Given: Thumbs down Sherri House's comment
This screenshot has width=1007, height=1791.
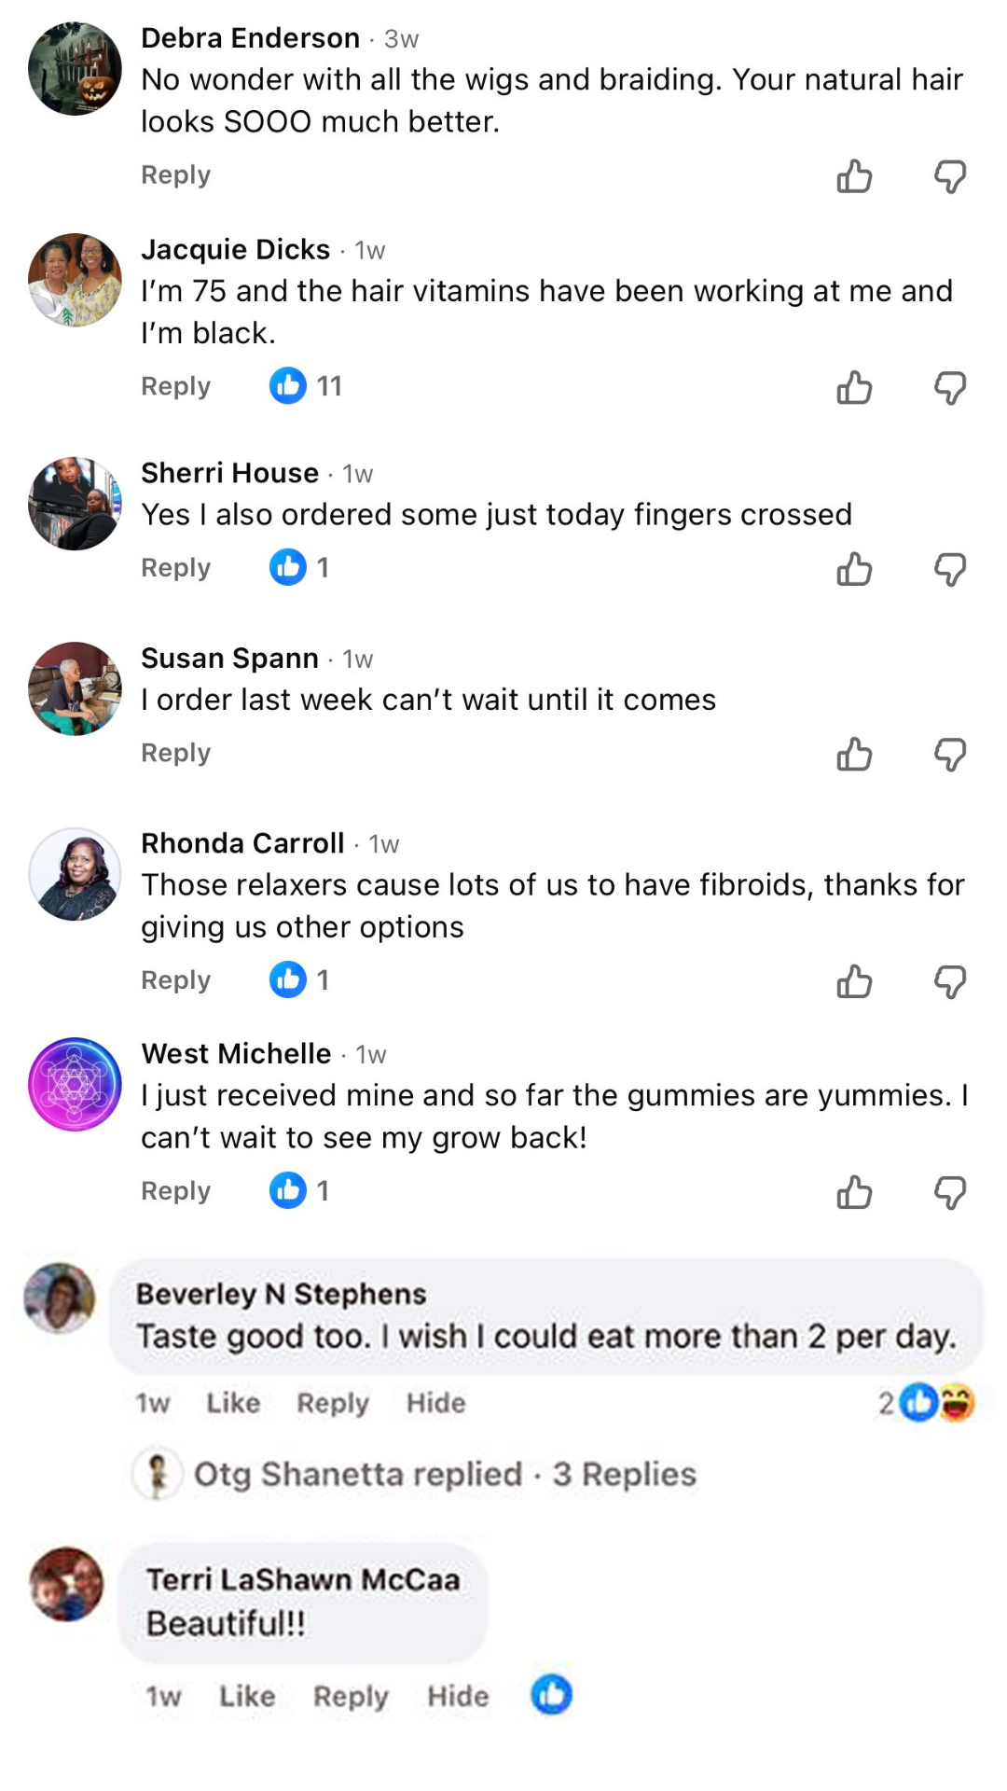Looking at the screenshot, I should (950, 569).
